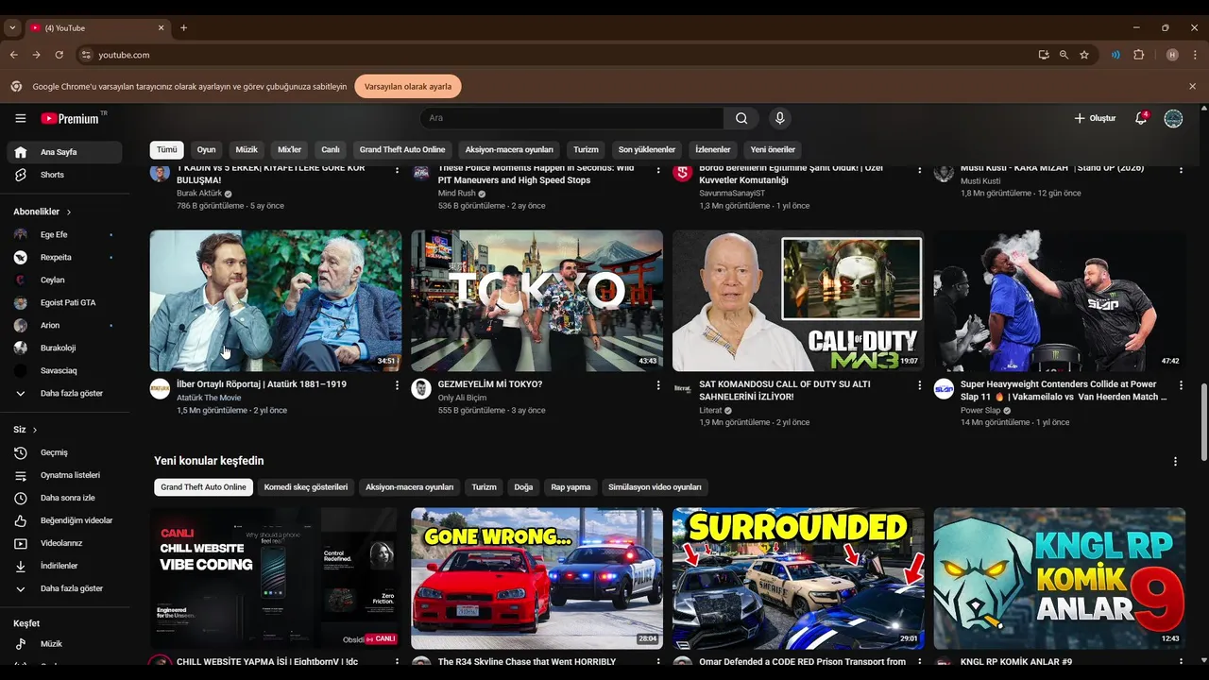Viewport: 1209px width, 680px height.
Task: Expand Siz section's Daha fazla göster
Action: coord(64,588)
